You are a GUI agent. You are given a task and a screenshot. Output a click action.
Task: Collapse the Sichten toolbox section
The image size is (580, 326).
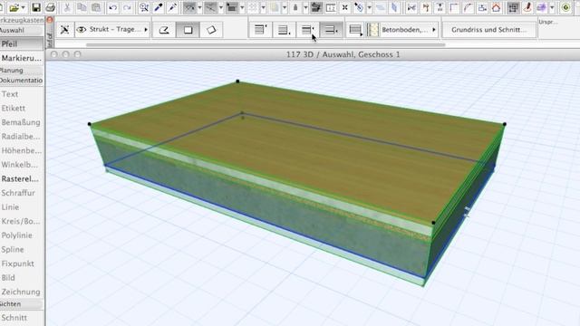22,304
